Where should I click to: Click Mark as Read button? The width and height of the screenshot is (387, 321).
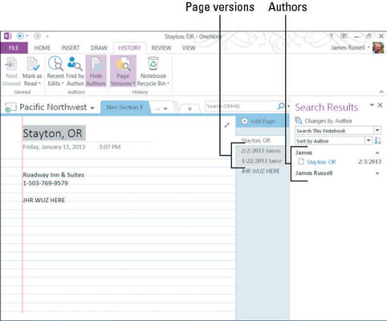point(32,71)
